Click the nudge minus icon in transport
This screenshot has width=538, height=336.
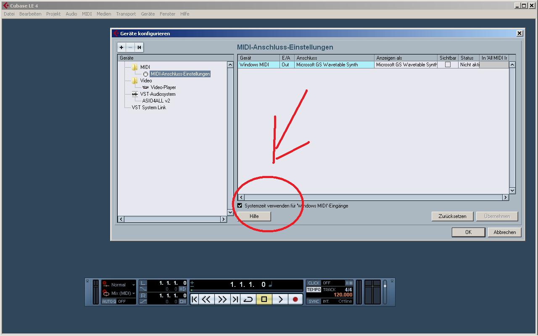pyautogui.click(x=192, y=286)
